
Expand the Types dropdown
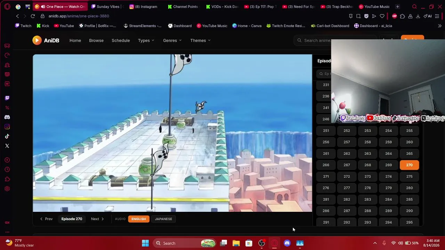click(x=146, y=41)
